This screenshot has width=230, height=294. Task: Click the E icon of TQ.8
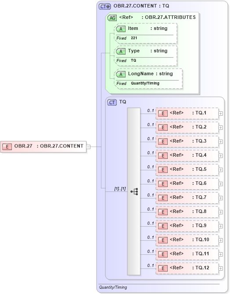tap(163, 212)
